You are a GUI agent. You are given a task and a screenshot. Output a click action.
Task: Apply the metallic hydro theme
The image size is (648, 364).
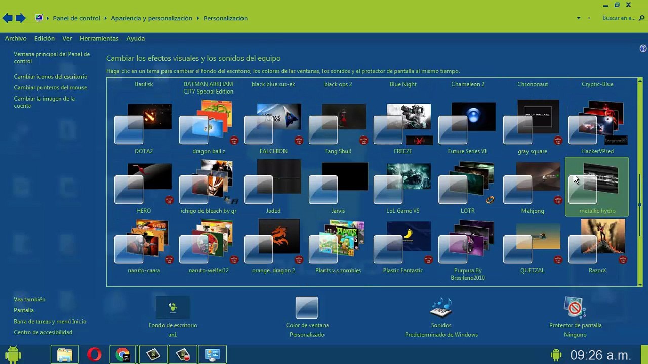coord(597,187)
